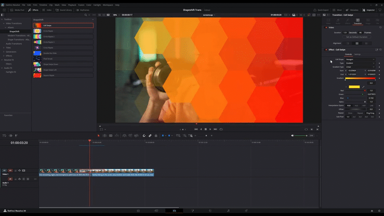Select the Once repeat option
This screenshot has width=384, height=216.
[350, 113]
